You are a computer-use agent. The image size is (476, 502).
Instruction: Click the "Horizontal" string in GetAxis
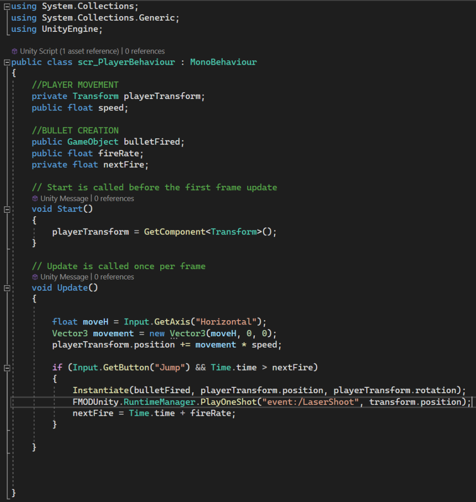tap(226, 322)
